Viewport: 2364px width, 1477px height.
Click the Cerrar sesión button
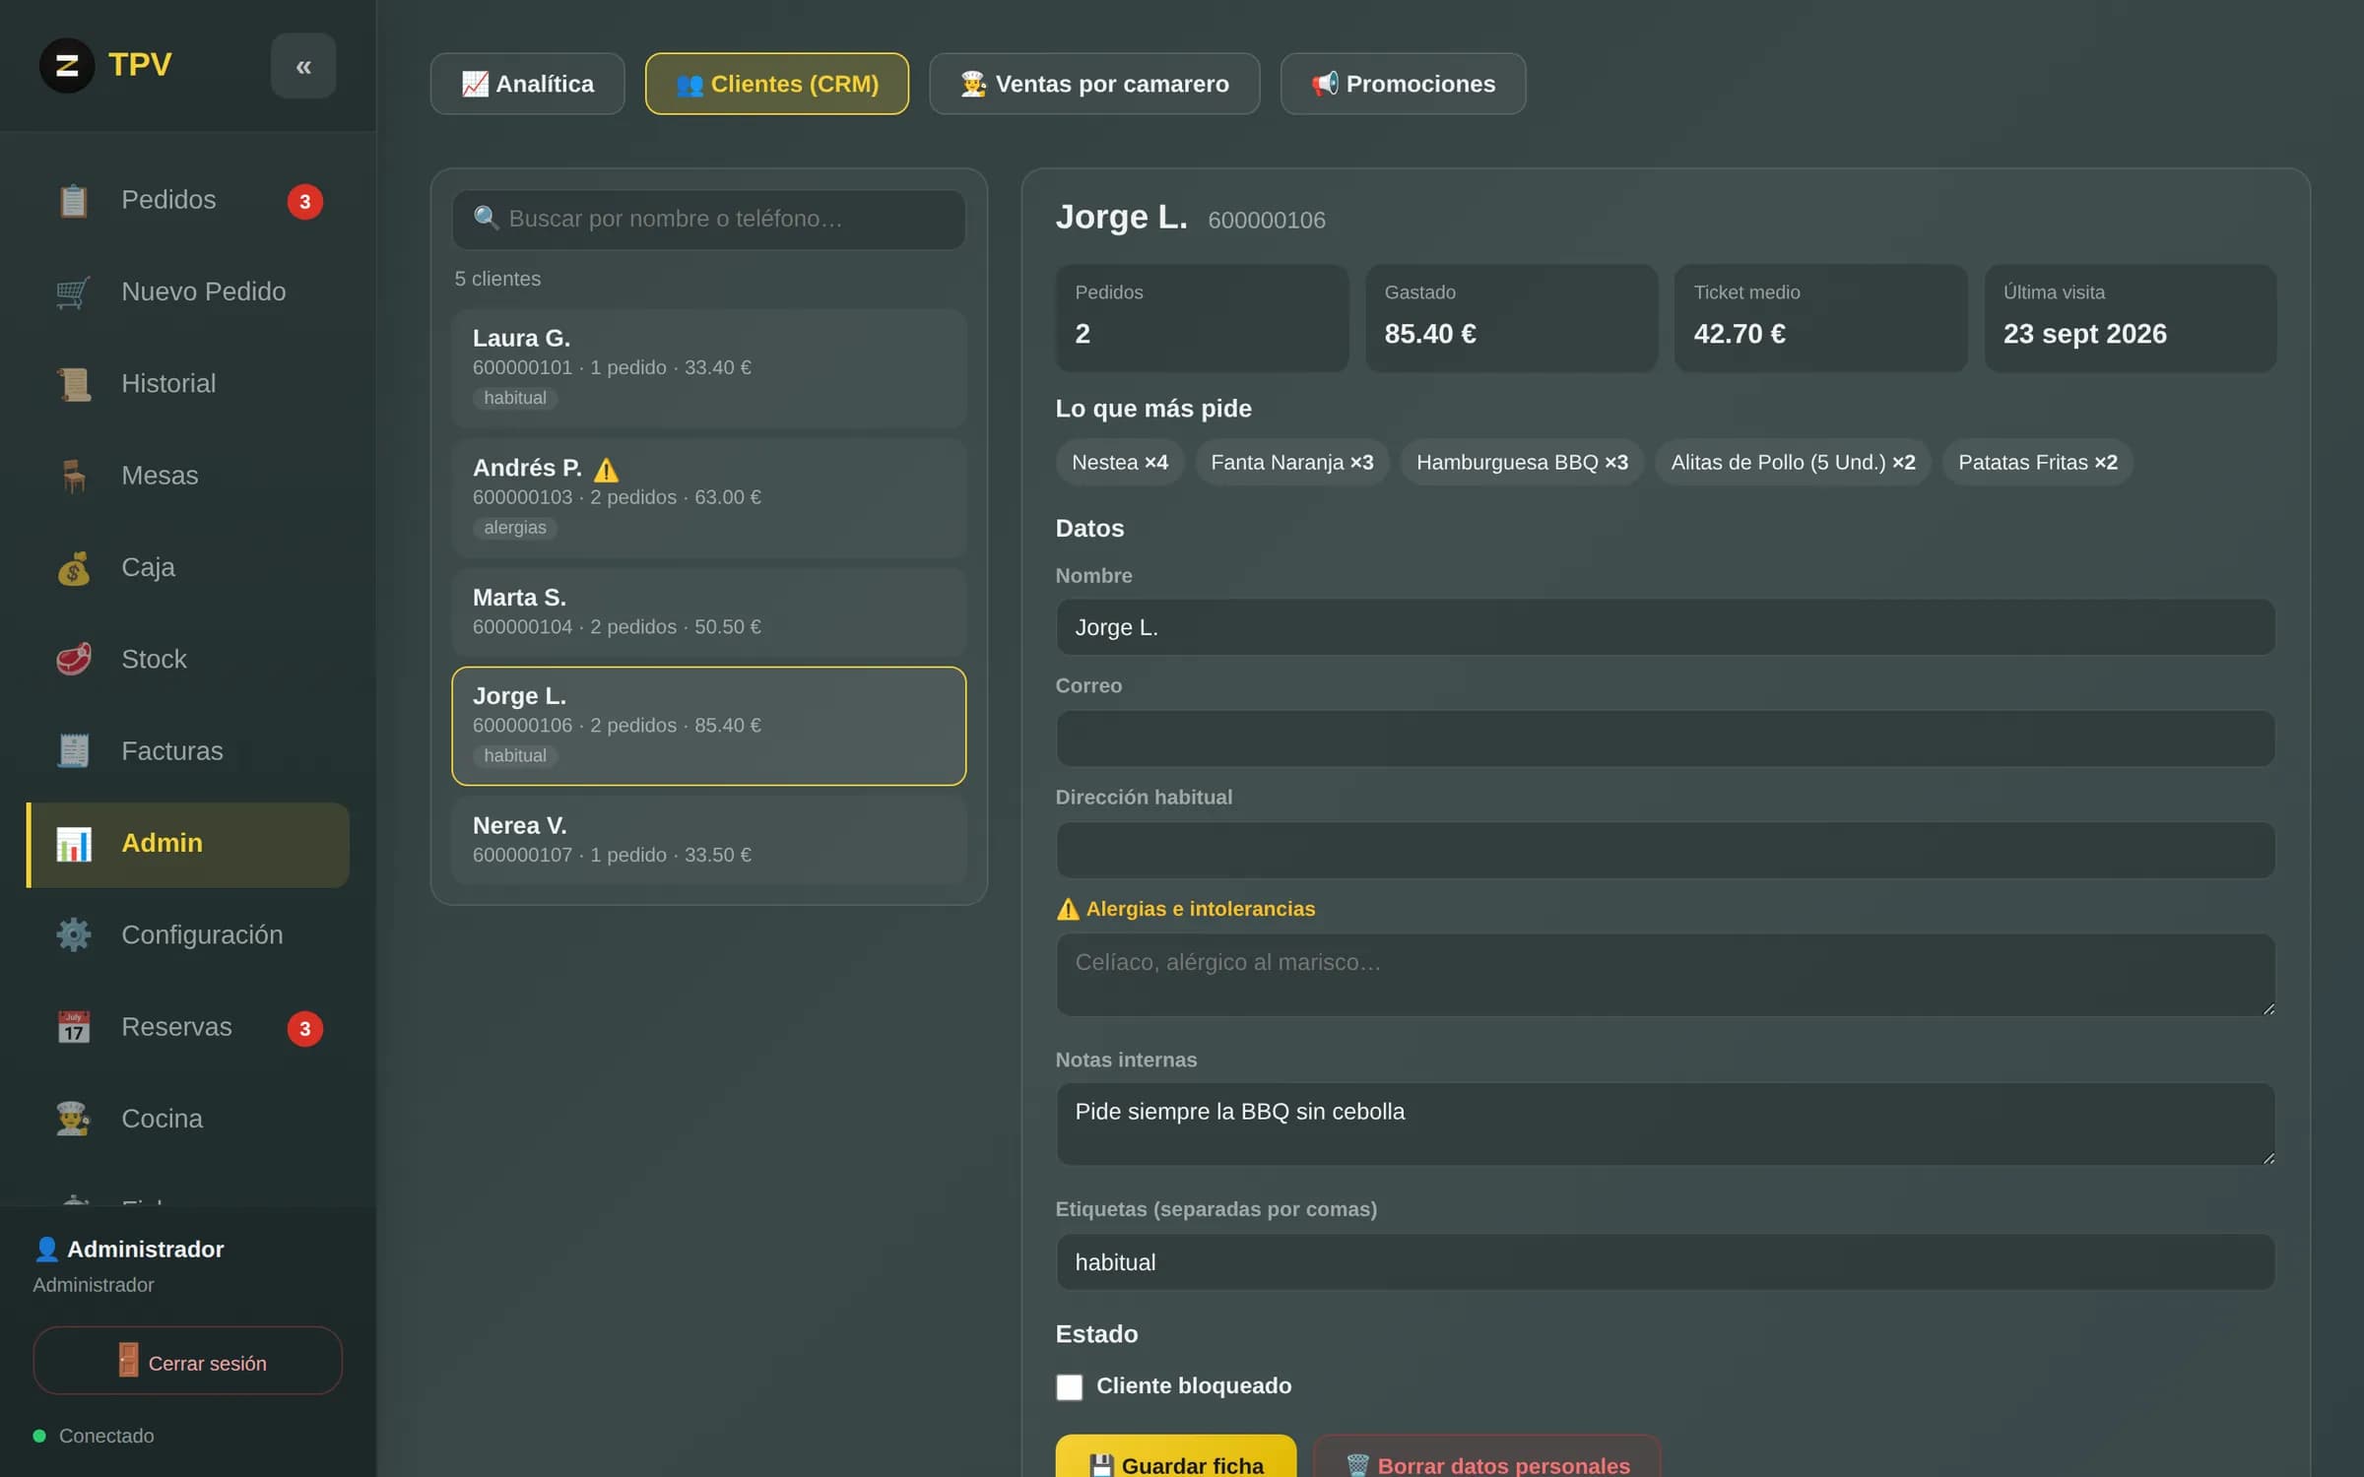tap(187, 1361)
